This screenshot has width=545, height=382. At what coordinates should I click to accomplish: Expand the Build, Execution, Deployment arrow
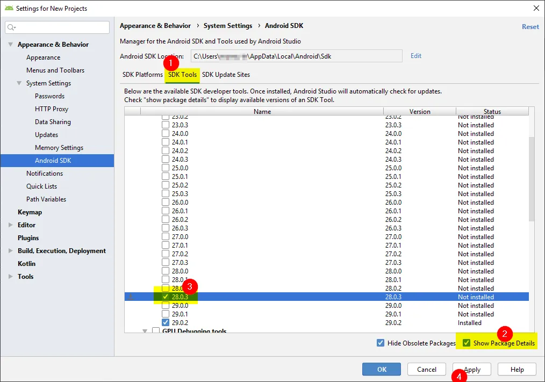point(11,250)
